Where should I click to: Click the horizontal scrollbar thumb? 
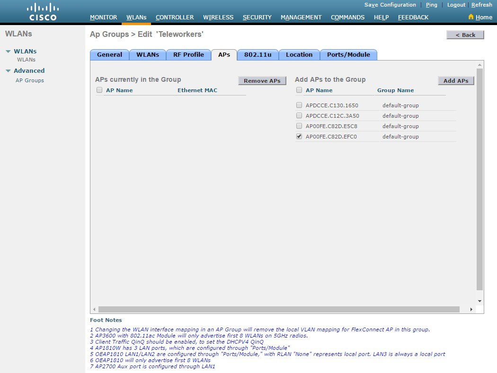pos(279,309)
